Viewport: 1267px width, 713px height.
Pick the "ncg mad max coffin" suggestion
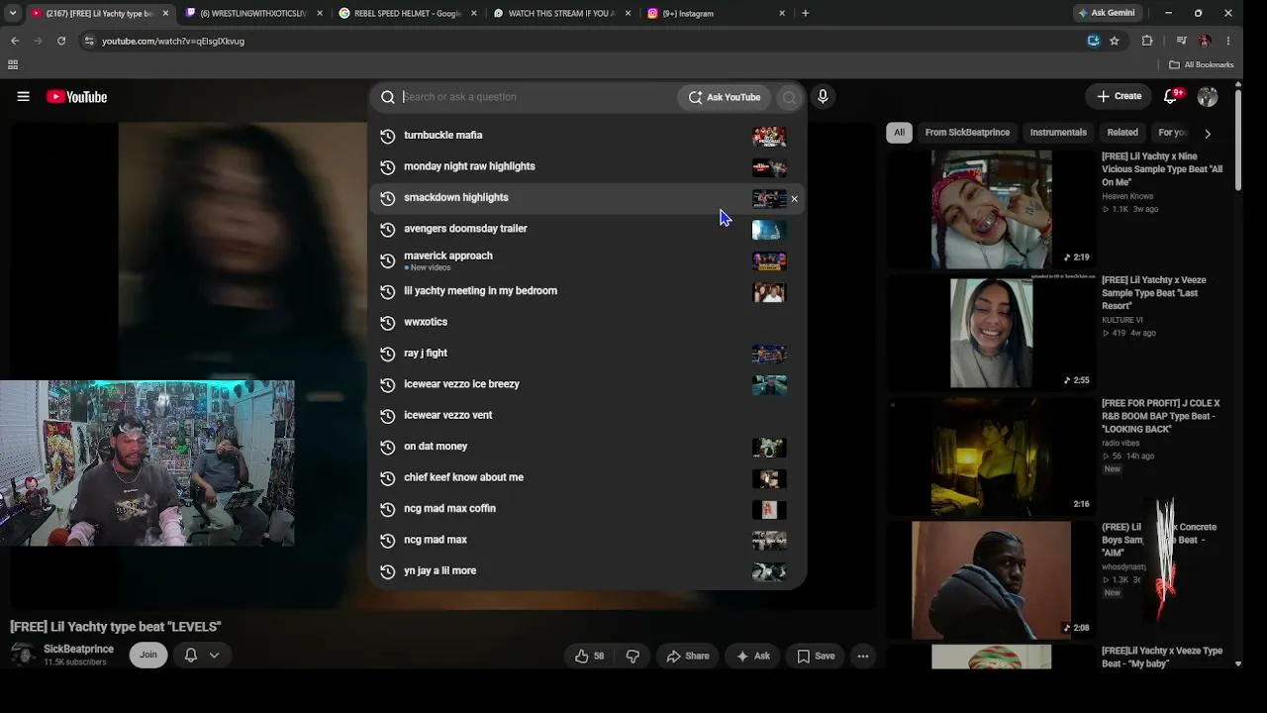click(588, 509)
